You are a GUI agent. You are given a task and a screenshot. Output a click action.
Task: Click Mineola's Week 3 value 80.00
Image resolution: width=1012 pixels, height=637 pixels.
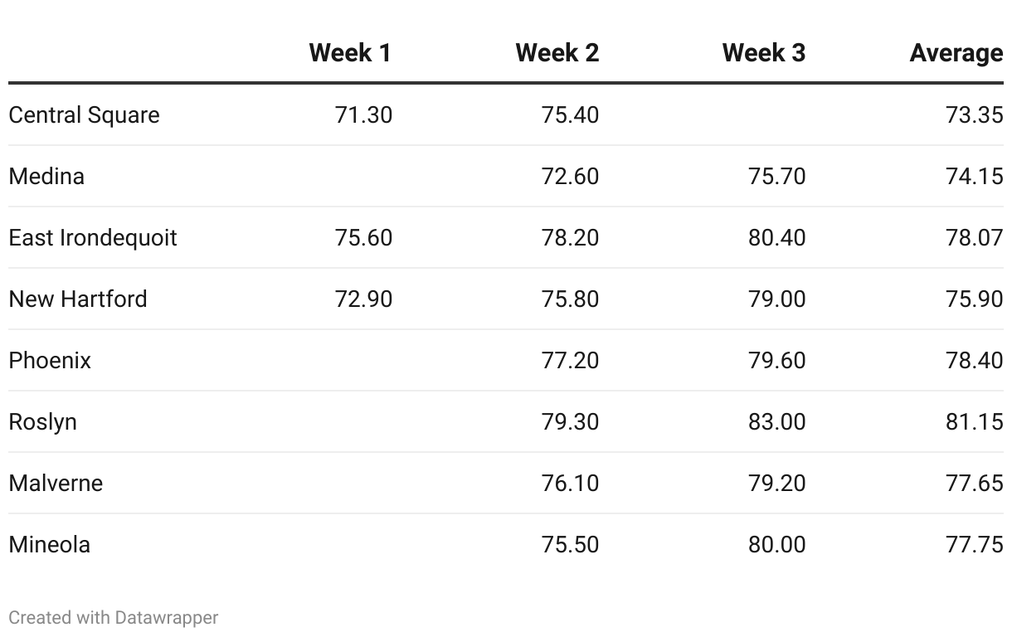tap(776, 544)
